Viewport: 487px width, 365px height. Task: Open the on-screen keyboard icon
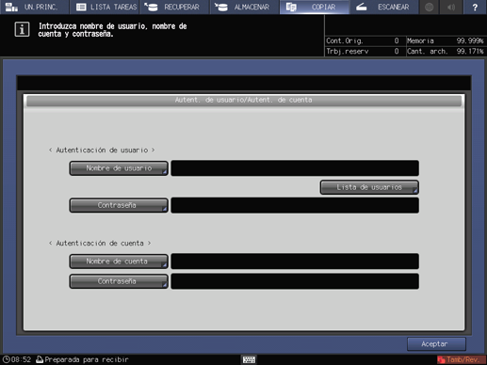point(249,359)
